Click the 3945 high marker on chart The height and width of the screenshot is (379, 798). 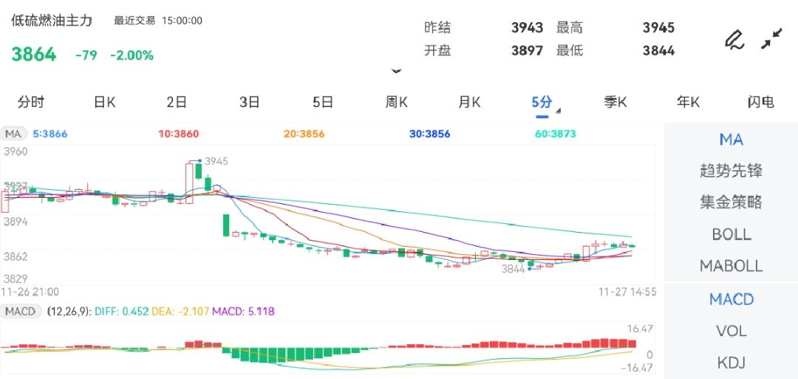[x=216, y=161]
